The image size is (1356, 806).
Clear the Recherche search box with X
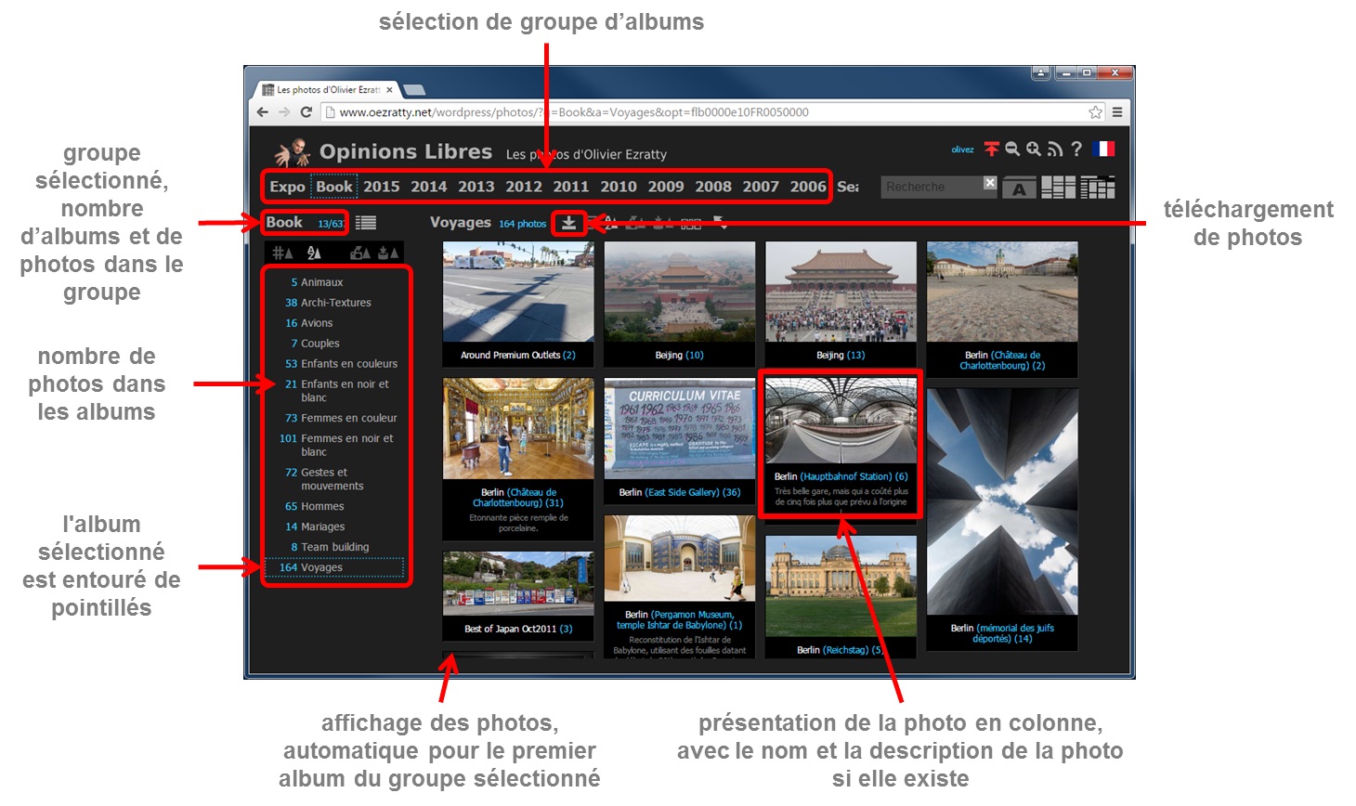990,183
